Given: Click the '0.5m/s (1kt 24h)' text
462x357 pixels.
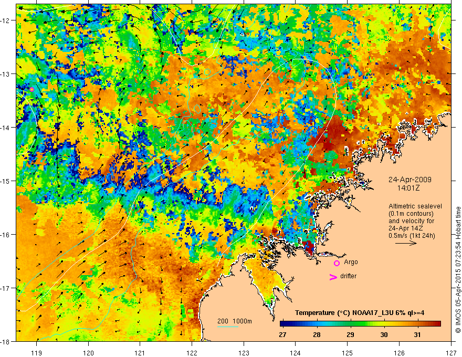Looking at the screenshot, I should click(x=412, y=236).
